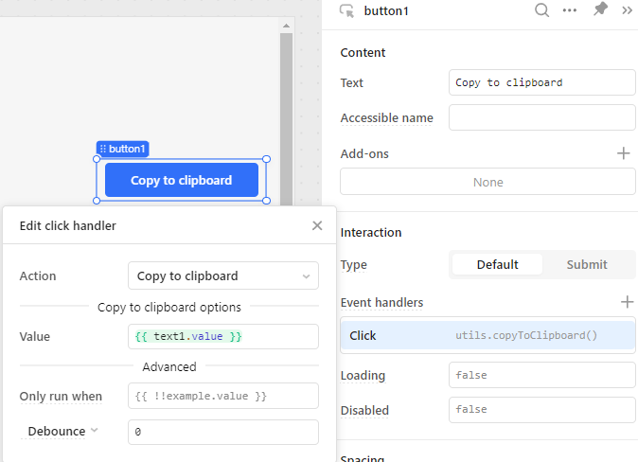The width and height of the screenshot is (638, 462).
Task: Click the canvas scrollbar up arrow
Action: click(286, 26)
